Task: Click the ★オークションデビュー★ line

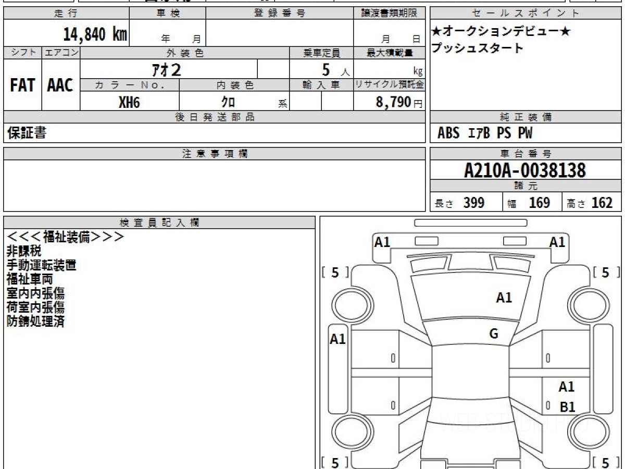Action: (x=501, y=32)
